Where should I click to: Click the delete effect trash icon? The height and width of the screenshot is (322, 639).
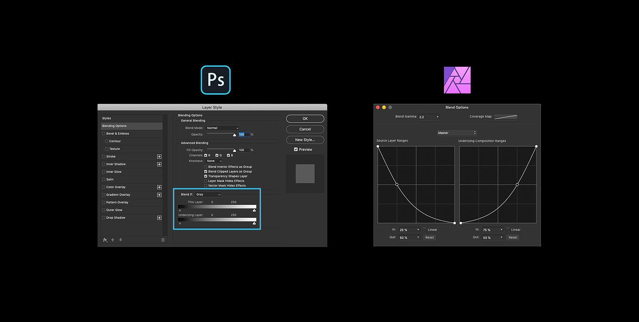163,240
